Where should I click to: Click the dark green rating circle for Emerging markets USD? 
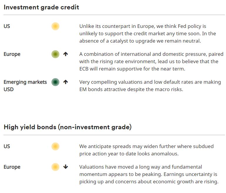click(x=55, y=82)
